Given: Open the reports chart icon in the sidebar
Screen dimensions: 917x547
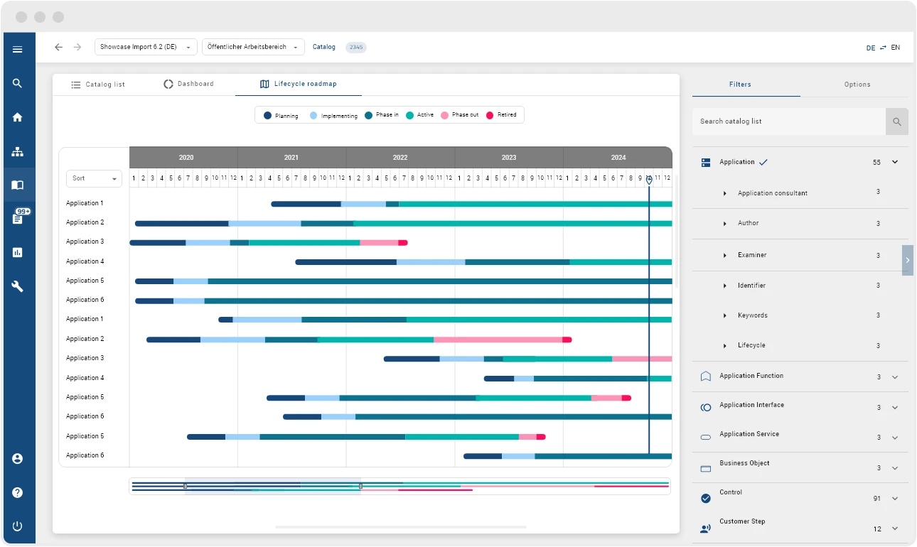Looking at the screenshot, I should pyautogui.click(x=18, y=252).
